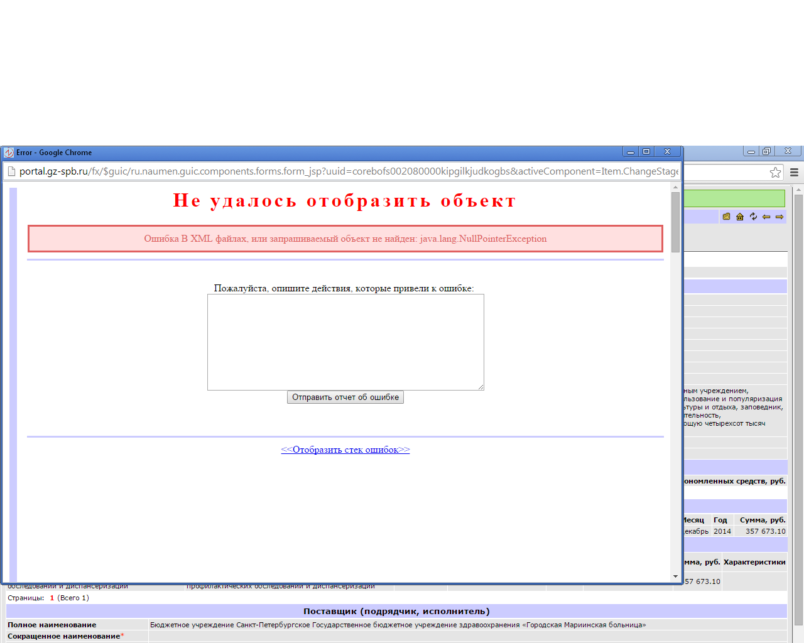This screenshot has width=804, height=643.
Task: Click the Error window scrollbar thumb
Action: 675,222
